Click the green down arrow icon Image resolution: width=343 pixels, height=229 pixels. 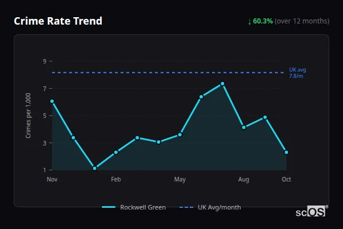pyautogui.click(x=249, y=22)
